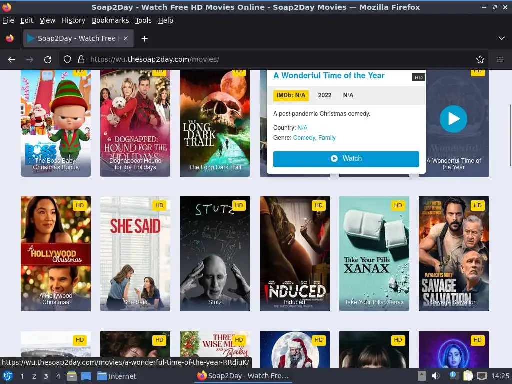Click the 14:25 clock

[500, 376]
